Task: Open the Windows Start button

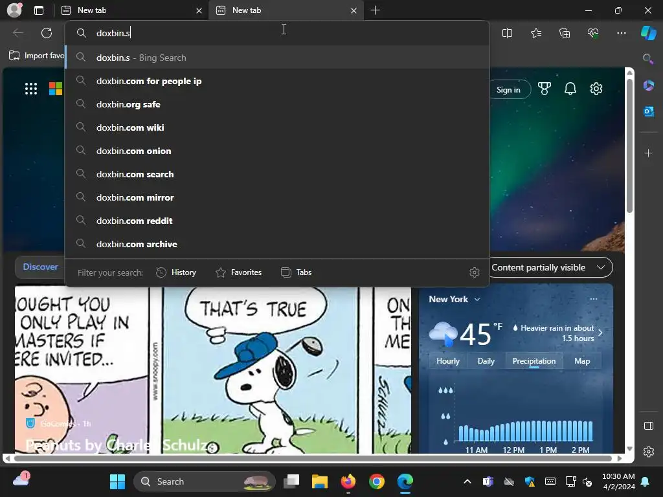Action: 117,481
